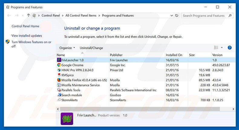Click the Windows features shield icon
Viewport: 239px width, 130px height.
8,42
